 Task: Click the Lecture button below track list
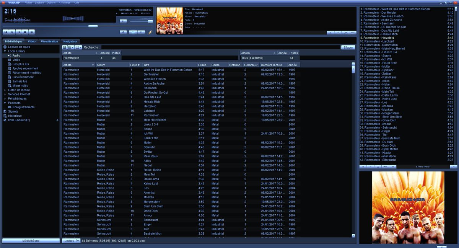click(69, 241)
